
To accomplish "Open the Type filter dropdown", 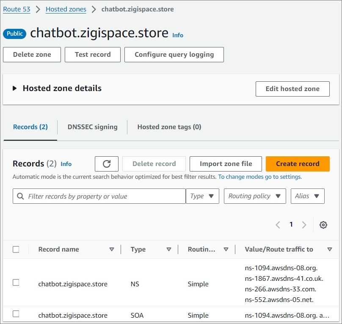I will click(x=202, y=196).
